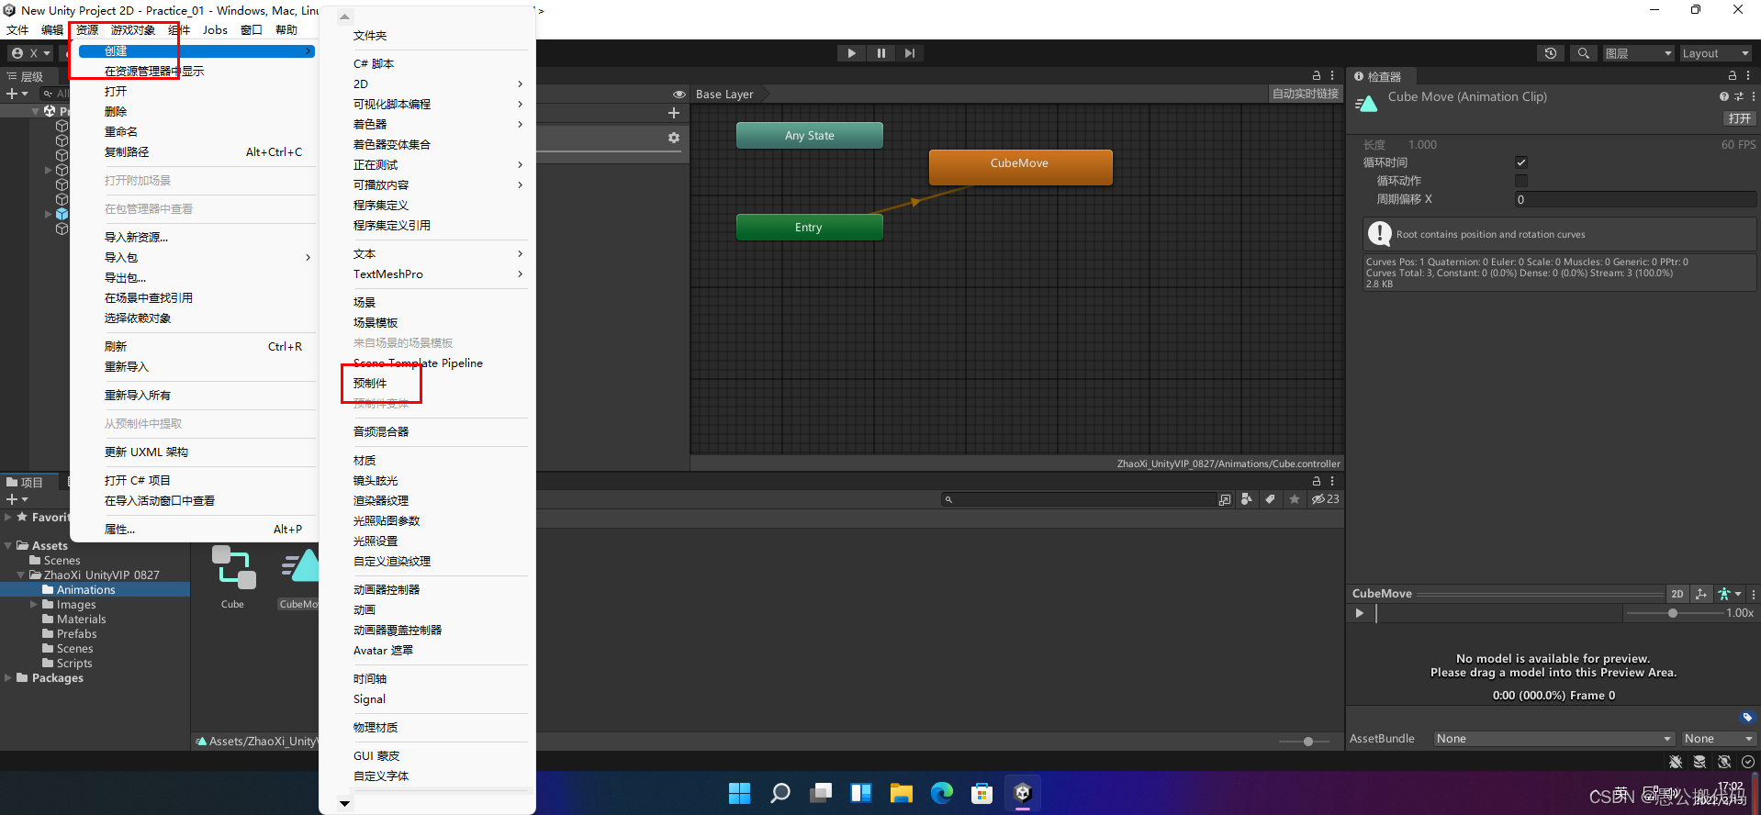
Task: Toggle the Animator layers eye icon
Action: pos(679,95)
